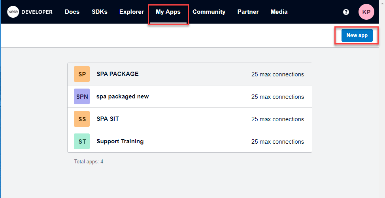This screenshot has height=198, width=385.
Task: Open the Explorer tab
Action: (132, 12)
